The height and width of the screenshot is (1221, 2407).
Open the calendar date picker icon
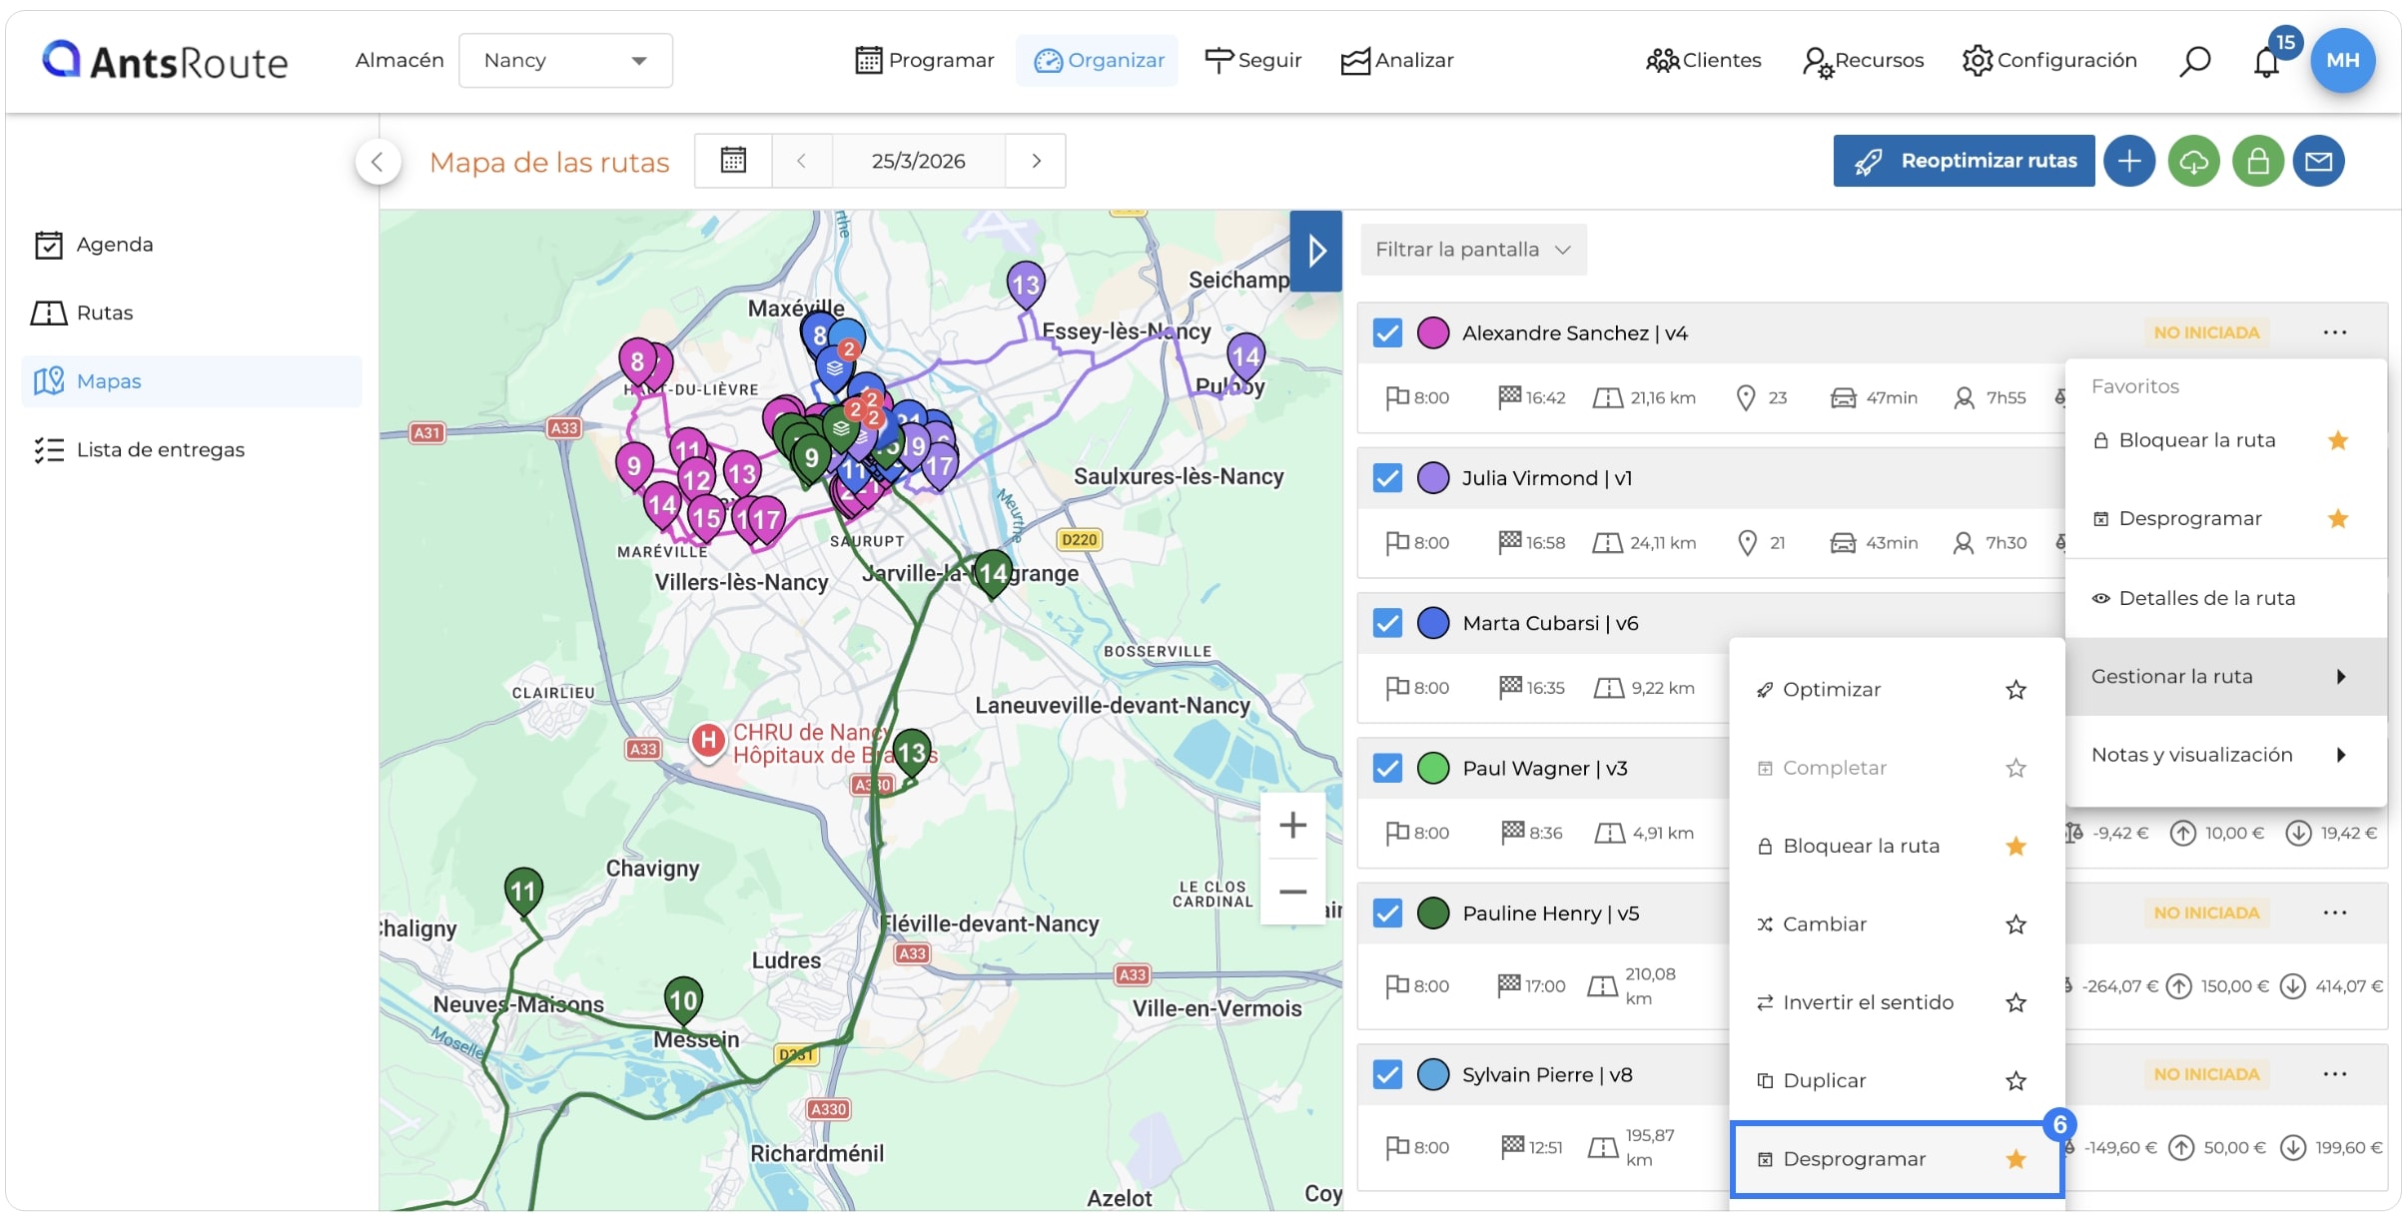[733, 161]
